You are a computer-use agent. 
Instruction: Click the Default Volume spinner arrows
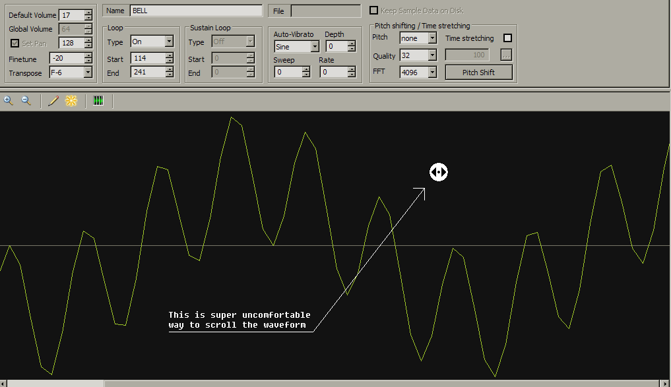click(x=88, y=15)
